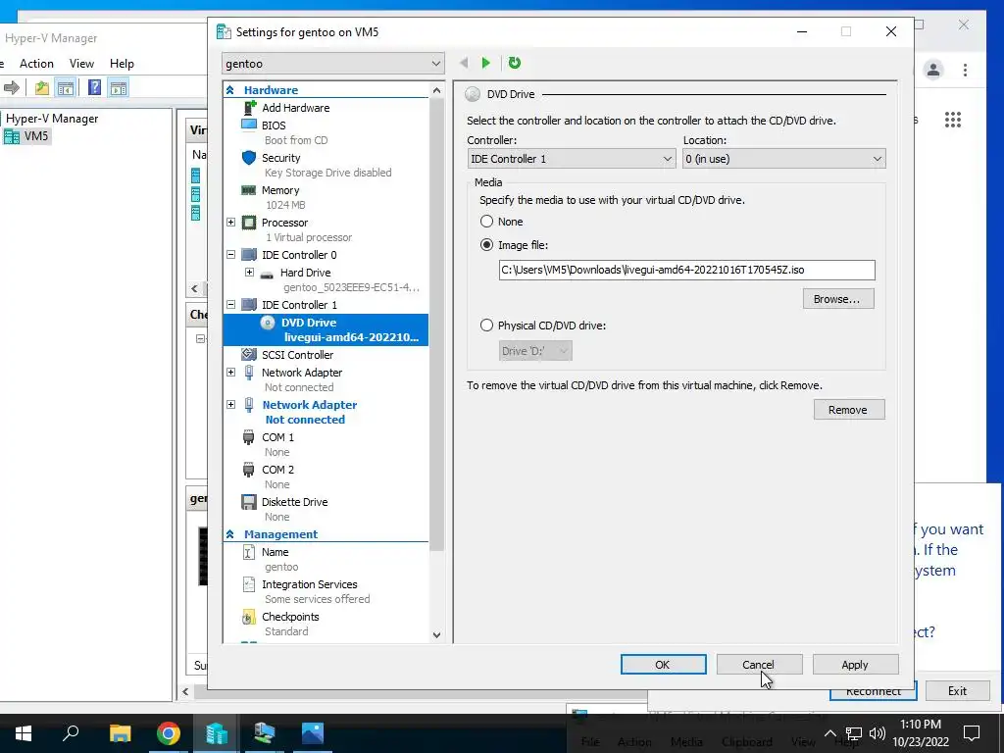Expand the Hard Drive node
The height and width of the screenshot is (753, 1004).
pos(249,273)
